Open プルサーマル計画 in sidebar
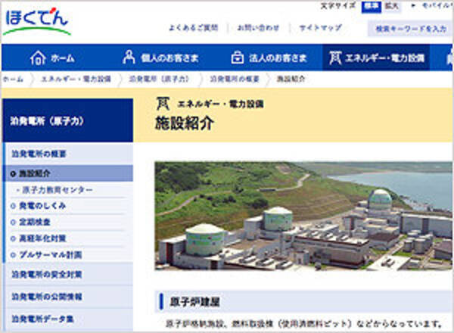 51,255
